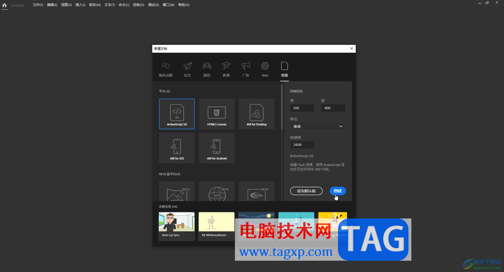Click the Home icon in the top bar
504x272 pixels.
(x=4, y=5)
